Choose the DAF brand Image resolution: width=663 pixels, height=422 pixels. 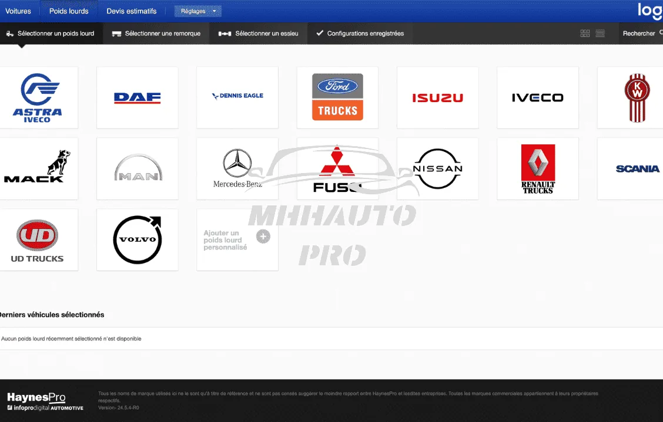click(137, 97)
